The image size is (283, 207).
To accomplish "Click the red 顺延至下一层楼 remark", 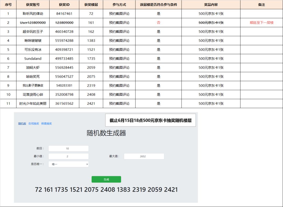I will click(262, 23).
